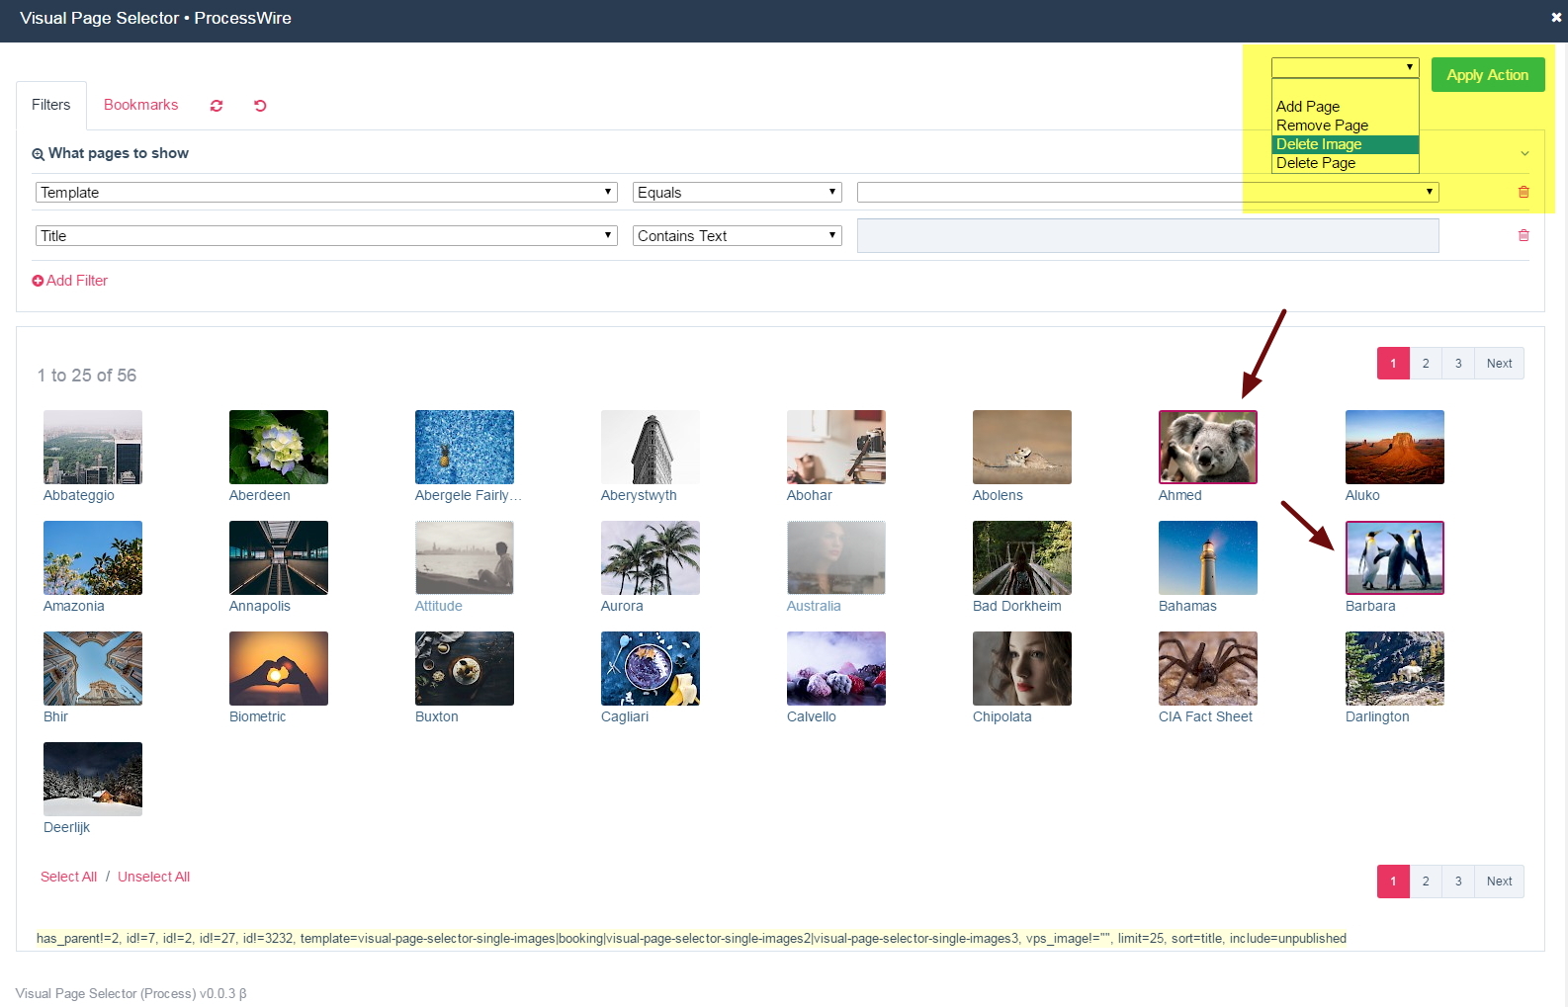
Task: Select the Calvello berries thumbnail
Action: (836, 668)
